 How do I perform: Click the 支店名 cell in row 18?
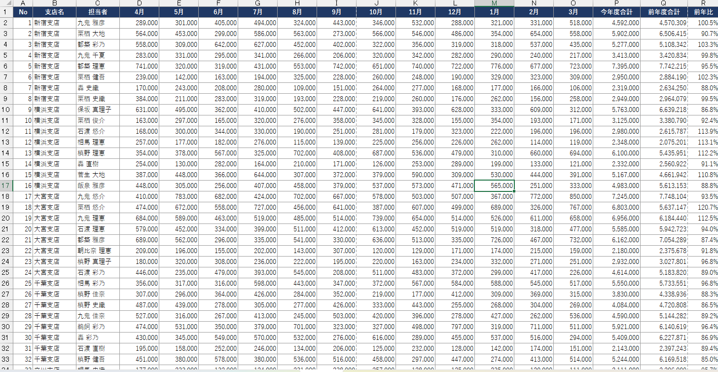tap(54, 196)
